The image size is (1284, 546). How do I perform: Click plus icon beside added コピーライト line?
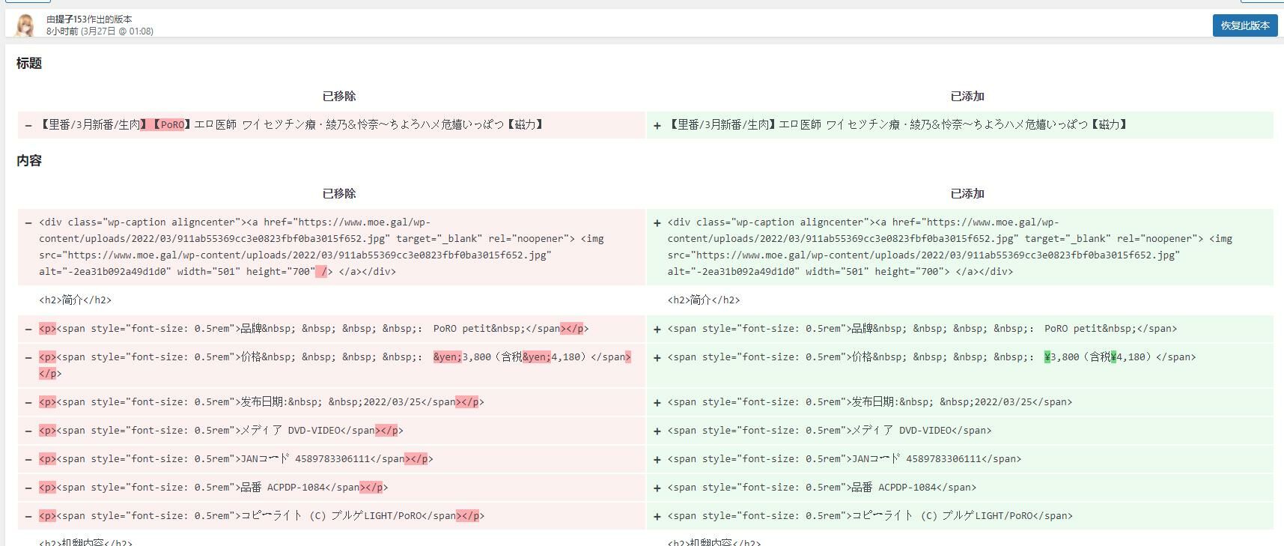click(657, 517)
